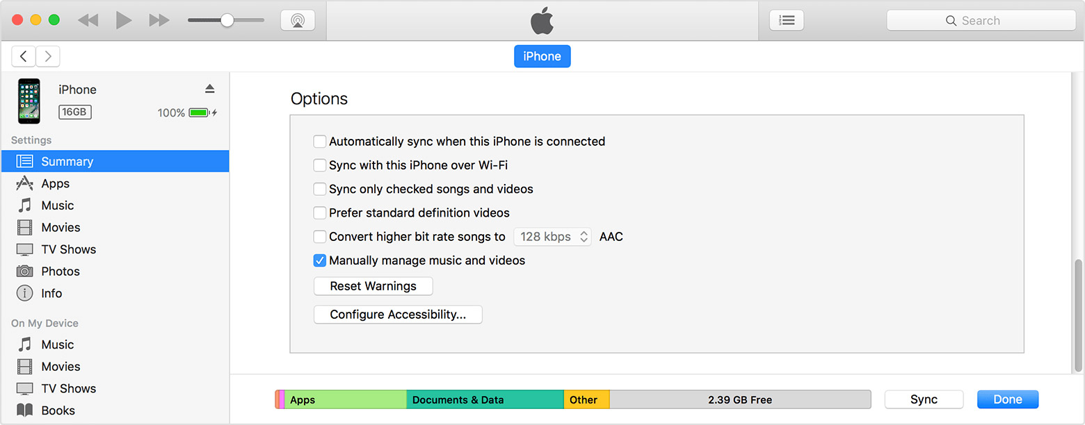Click Configure Accessibility button

click(398, 315)
